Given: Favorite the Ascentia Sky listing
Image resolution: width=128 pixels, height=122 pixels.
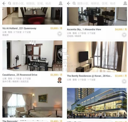Looking at the screenshot, I should 124,35.
